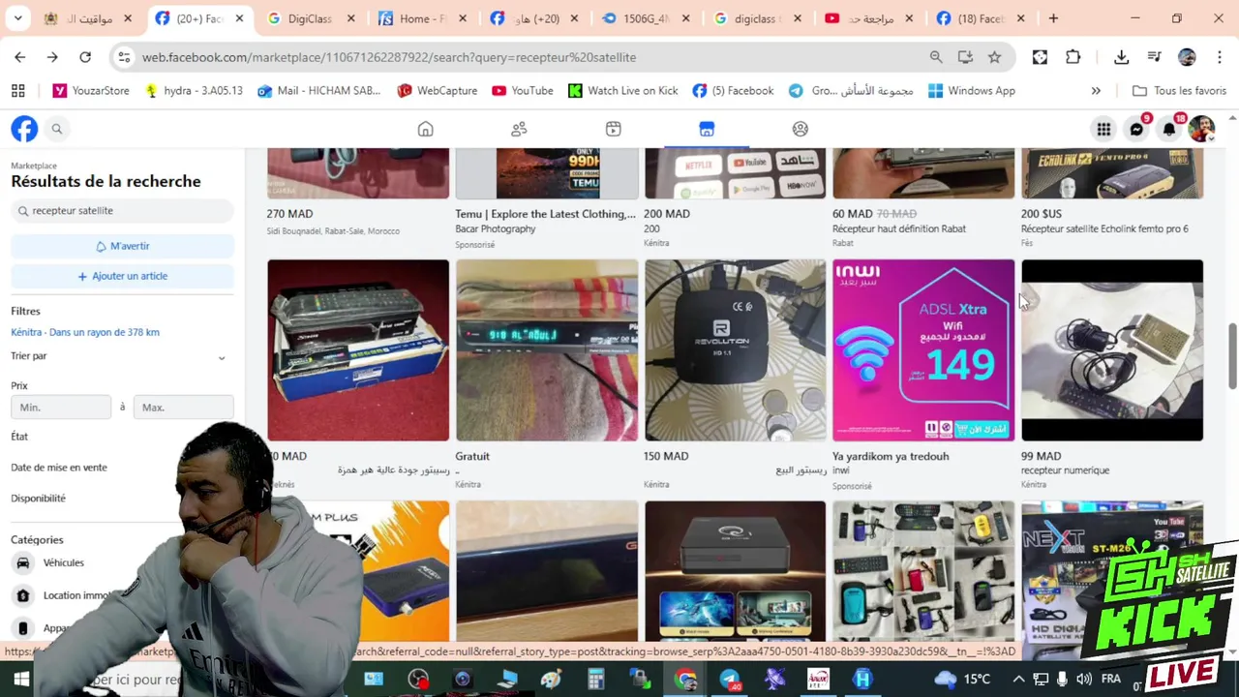Open the Calculator icon in the taskbar

tap(595, 680)
